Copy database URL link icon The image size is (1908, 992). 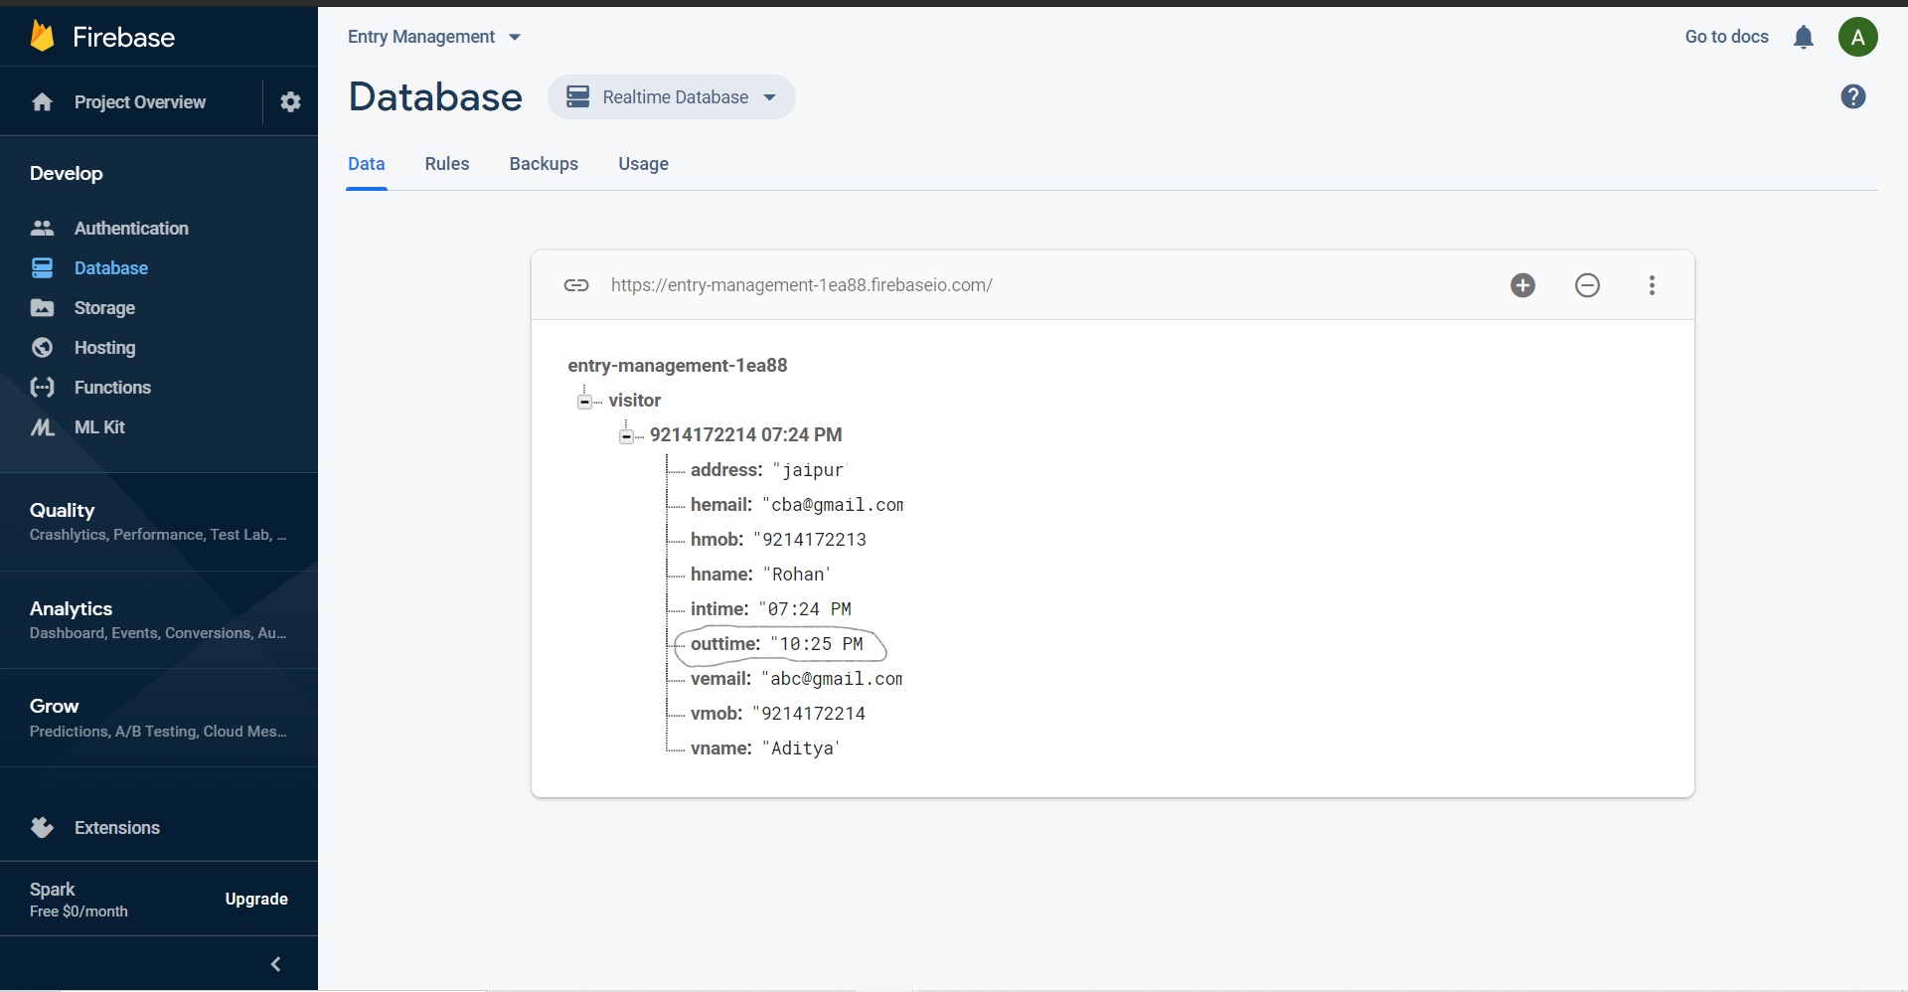pos(576,285)
